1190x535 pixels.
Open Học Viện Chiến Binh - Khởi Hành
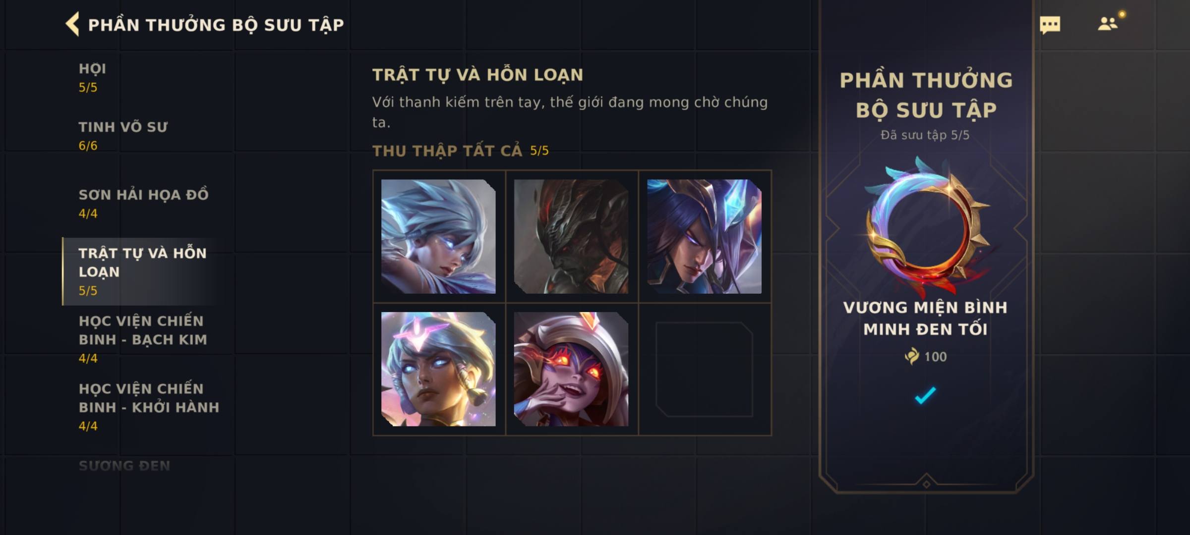click(x=148, y=407)
